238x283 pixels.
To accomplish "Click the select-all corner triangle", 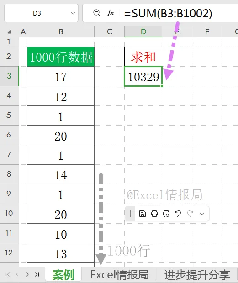I will [x=9, y=32].
